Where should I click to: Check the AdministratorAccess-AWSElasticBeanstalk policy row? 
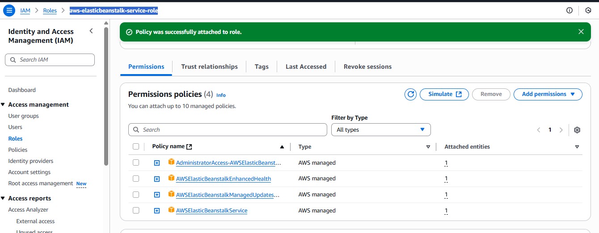point(136,162)
